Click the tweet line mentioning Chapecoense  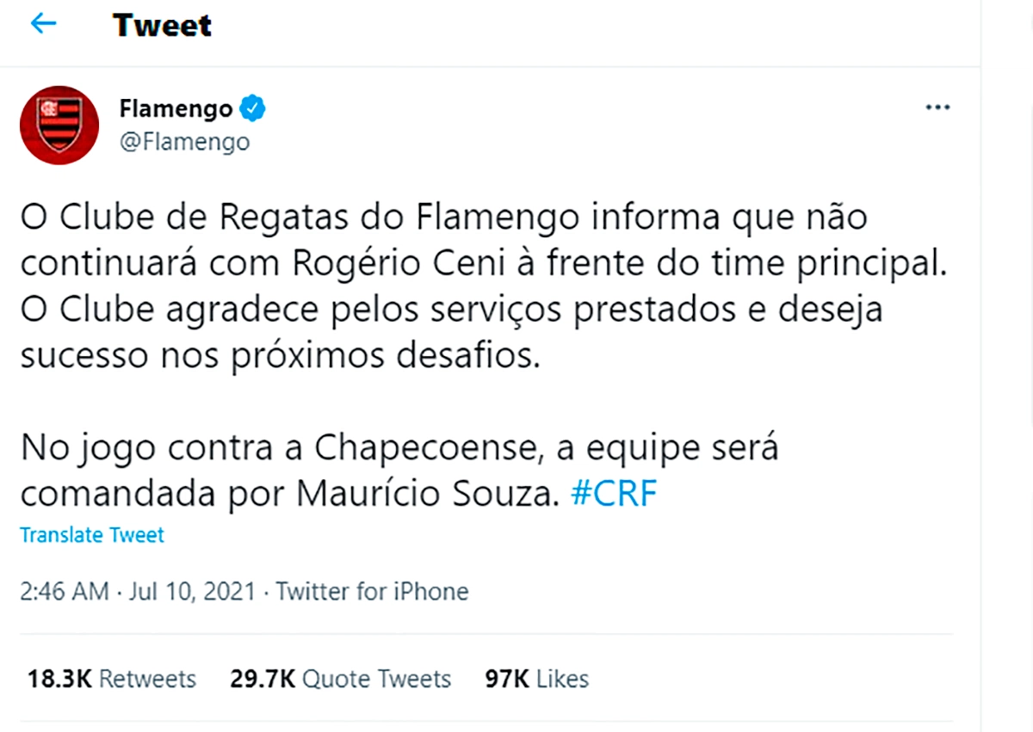pos(399,449)
